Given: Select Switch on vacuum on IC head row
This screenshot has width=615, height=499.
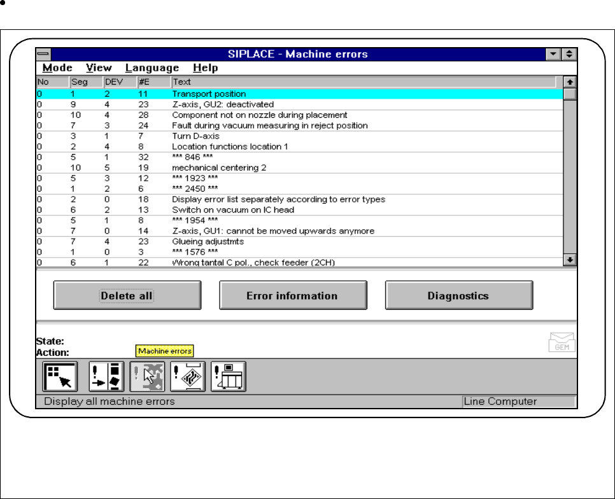Looking at the screenshot, I should point(300,210).
